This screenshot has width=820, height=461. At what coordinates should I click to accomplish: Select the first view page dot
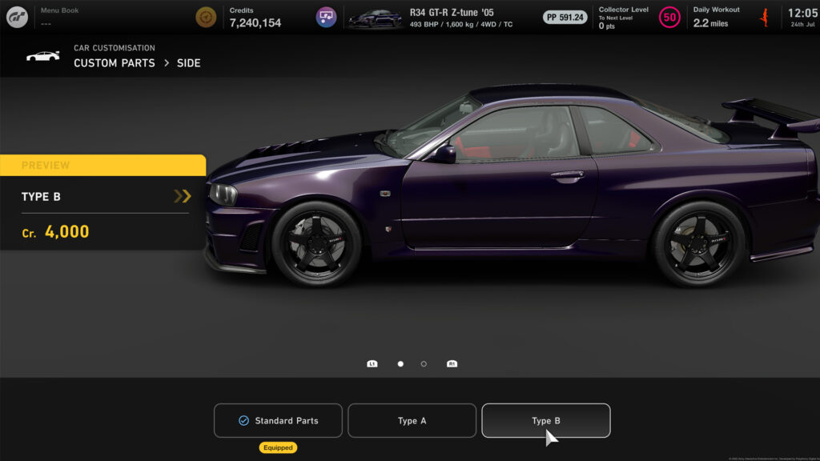tap(400, 364)
